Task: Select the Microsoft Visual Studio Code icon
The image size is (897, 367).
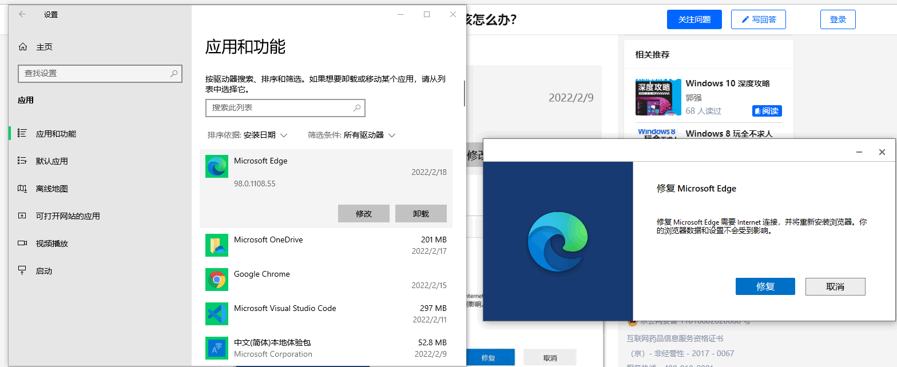Action: coord(217,314)
